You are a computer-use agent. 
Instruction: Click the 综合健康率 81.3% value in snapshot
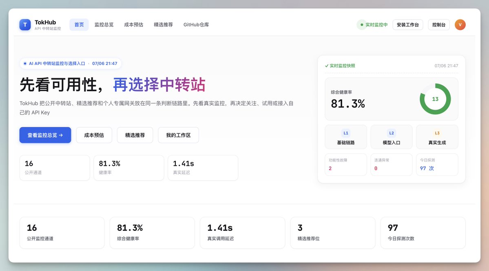(348, 104)
